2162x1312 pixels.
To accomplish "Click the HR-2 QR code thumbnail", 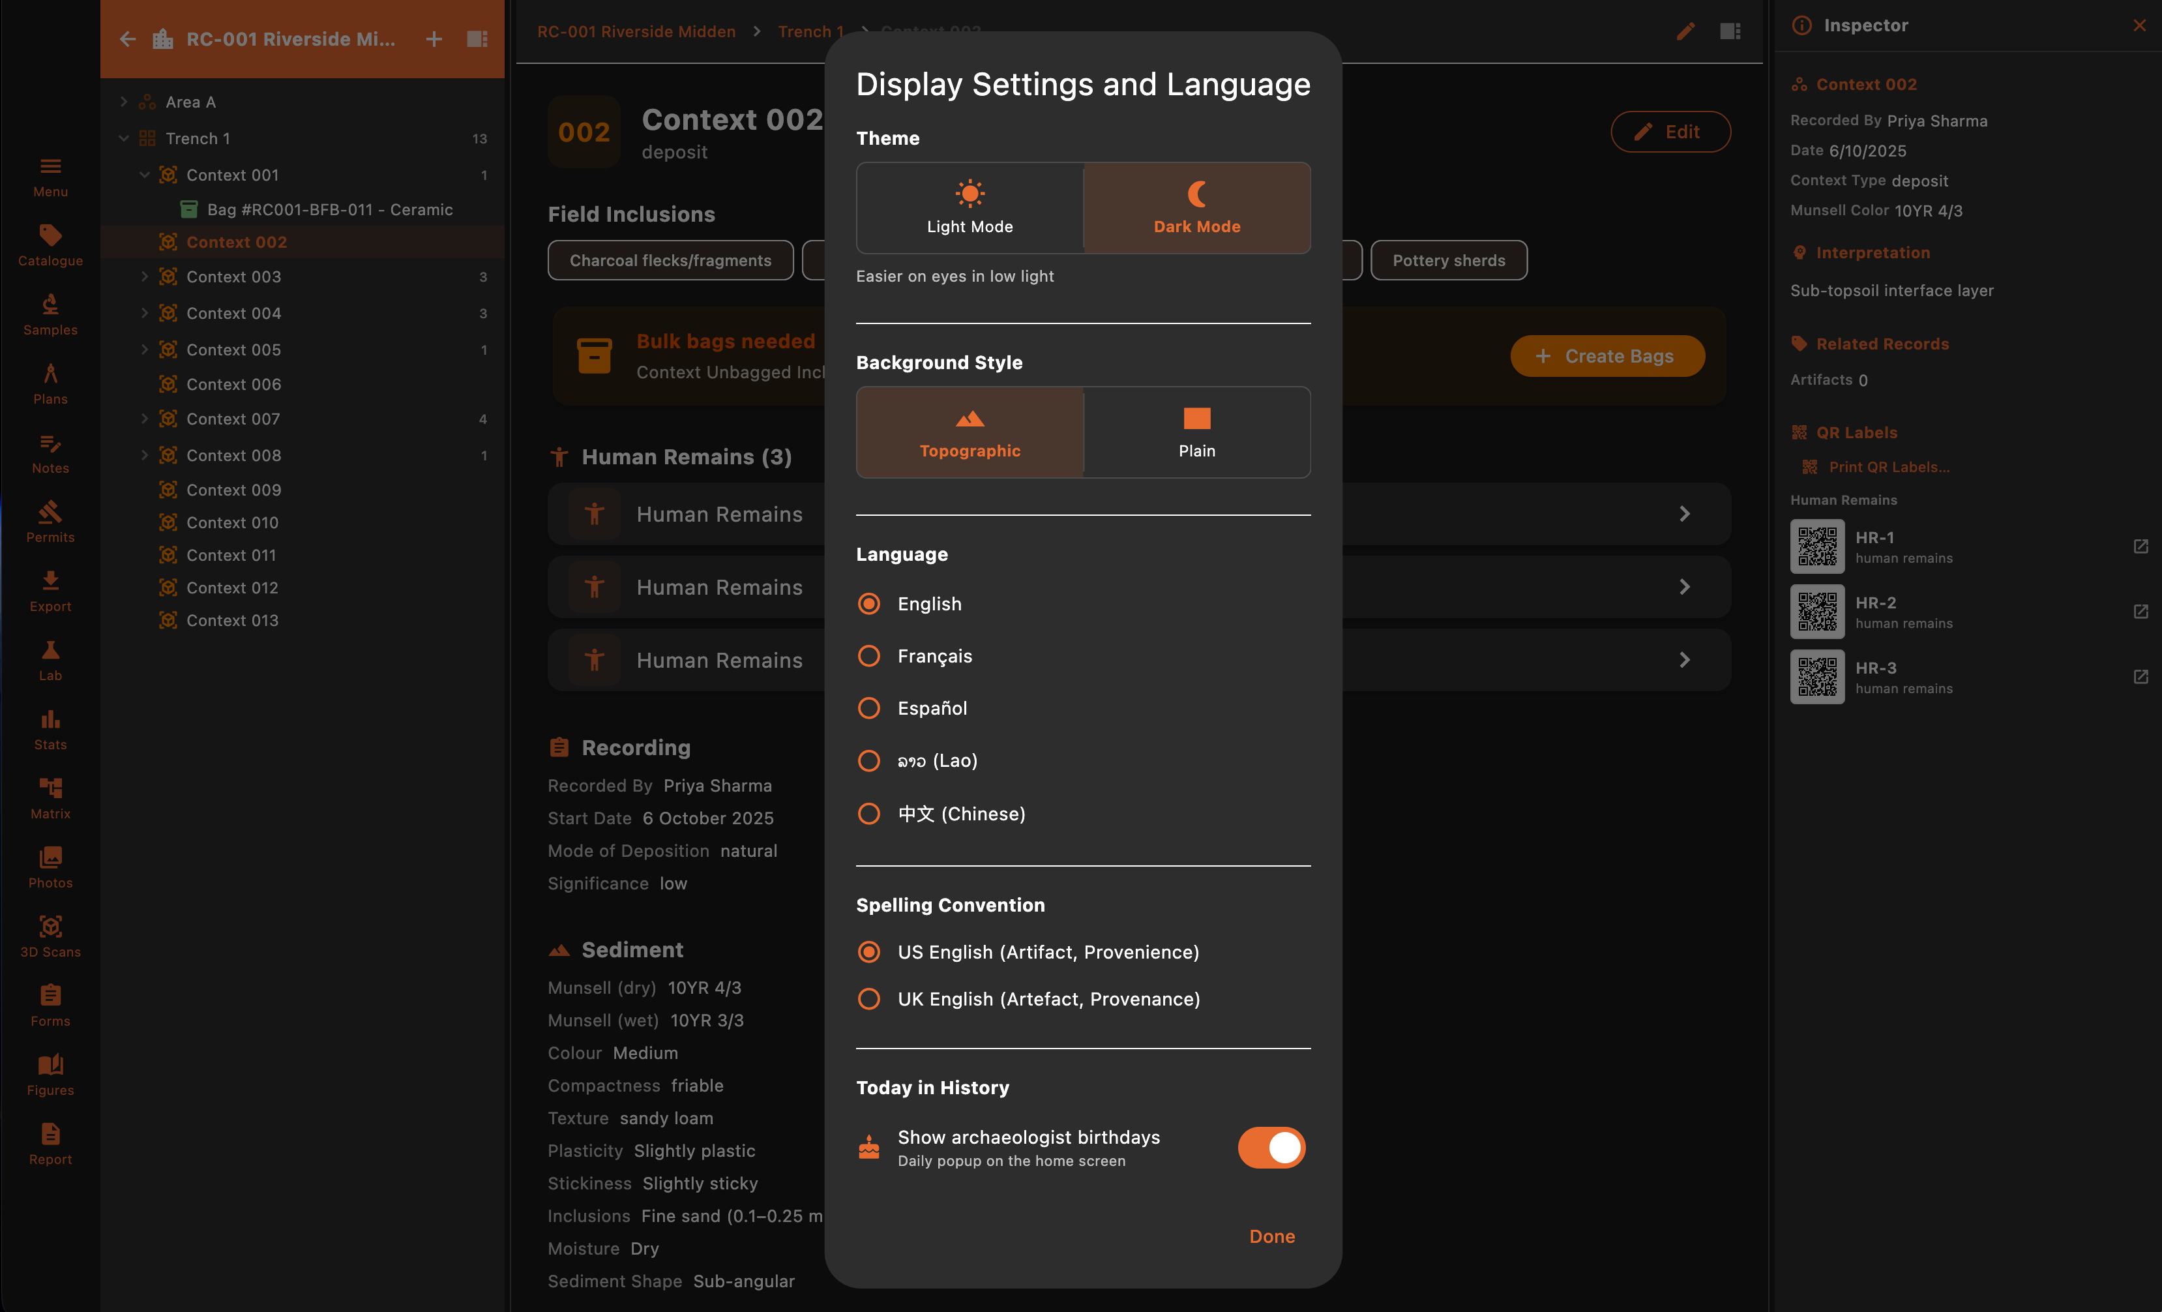I will [x=1816, y=612].
